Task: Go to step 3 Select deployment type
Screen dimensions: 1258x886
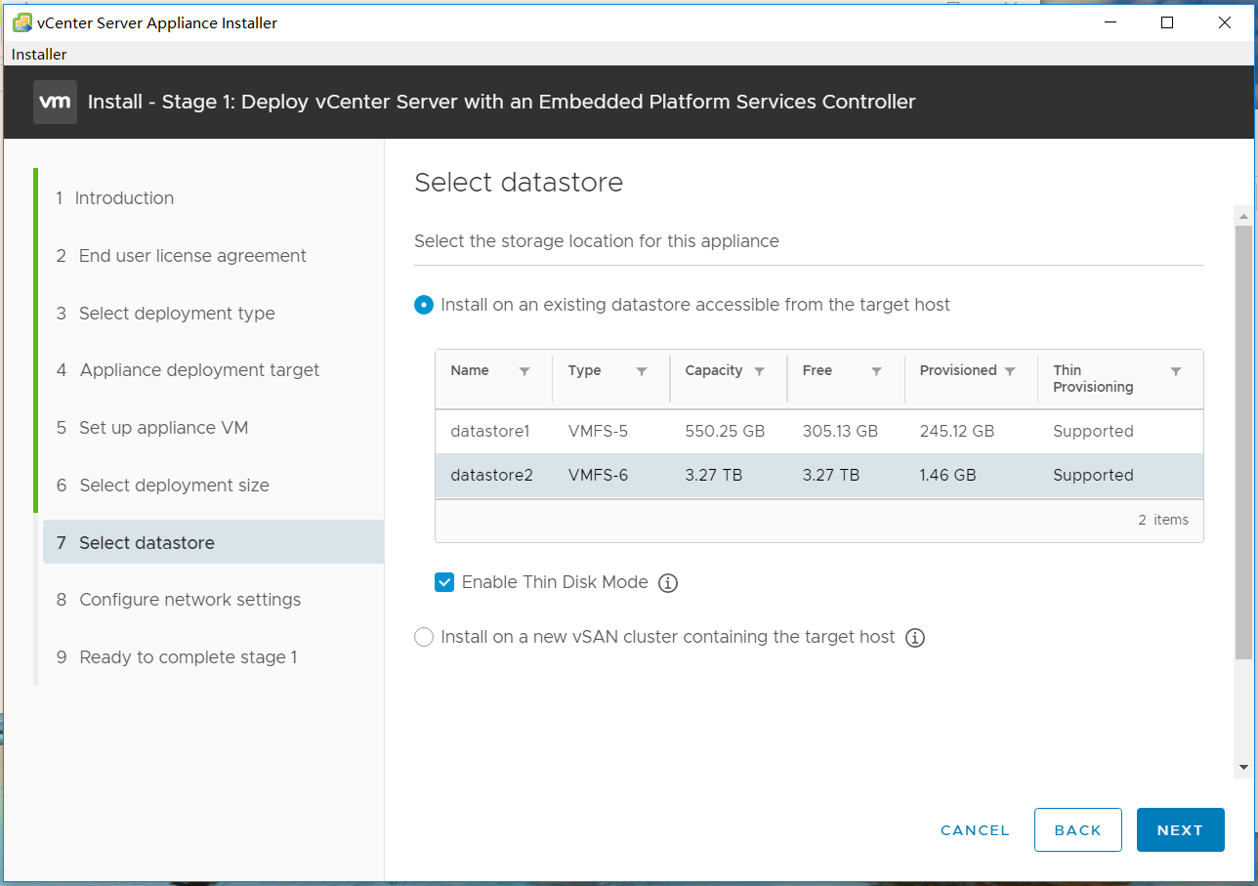Action: click(x=165, y=314)
